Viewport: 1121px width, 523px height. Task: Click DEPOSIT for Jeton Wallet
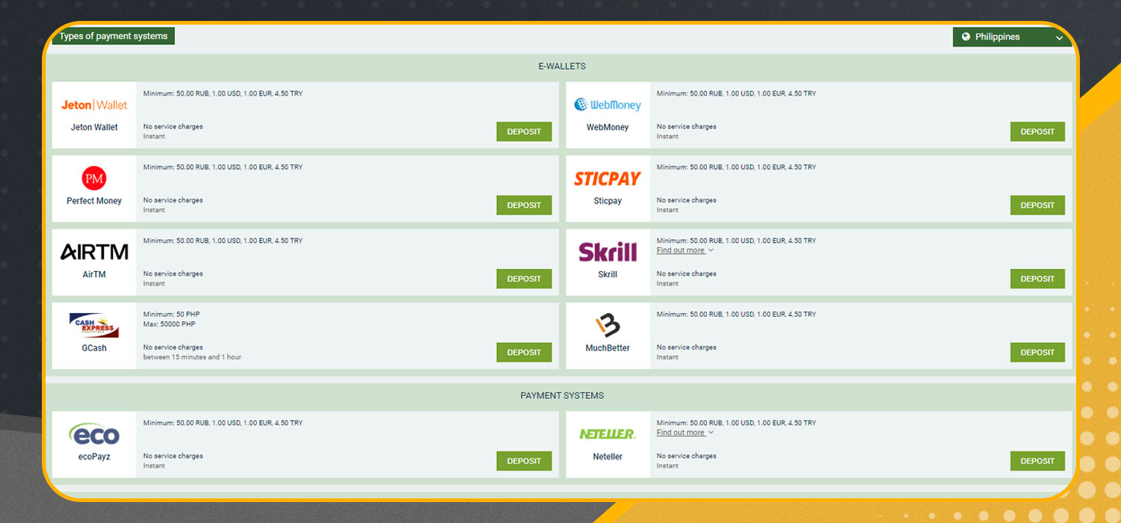(524, 131)
